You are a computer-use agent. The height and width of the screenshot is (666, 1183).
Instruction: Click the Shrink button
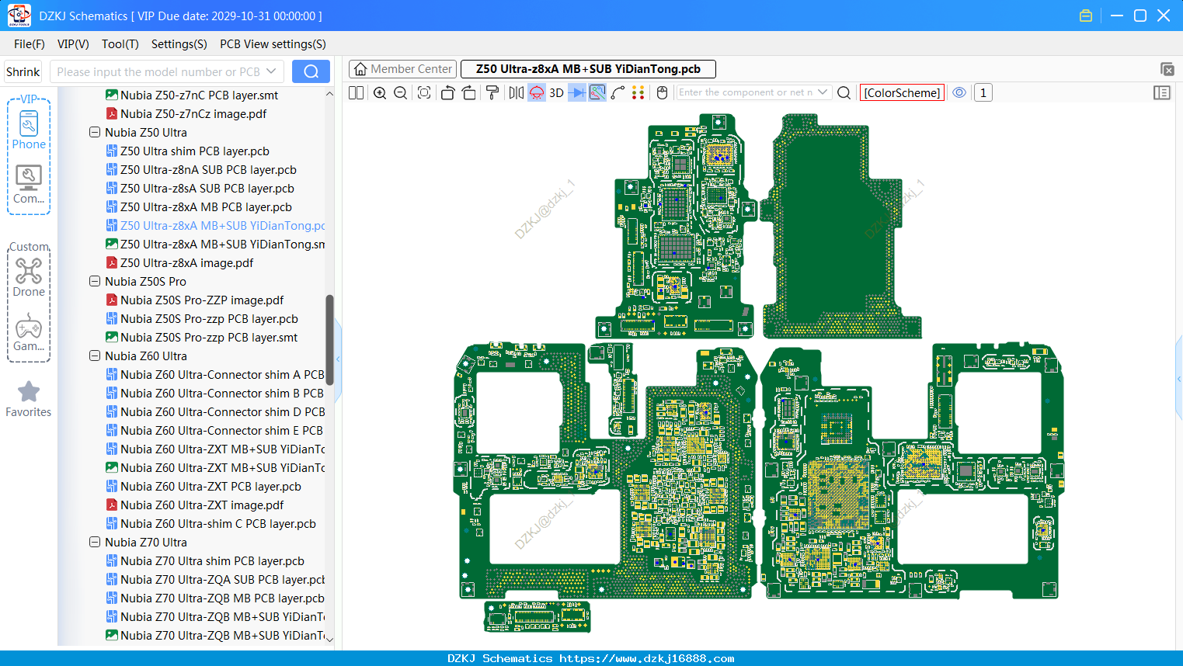tap(23, 71)
